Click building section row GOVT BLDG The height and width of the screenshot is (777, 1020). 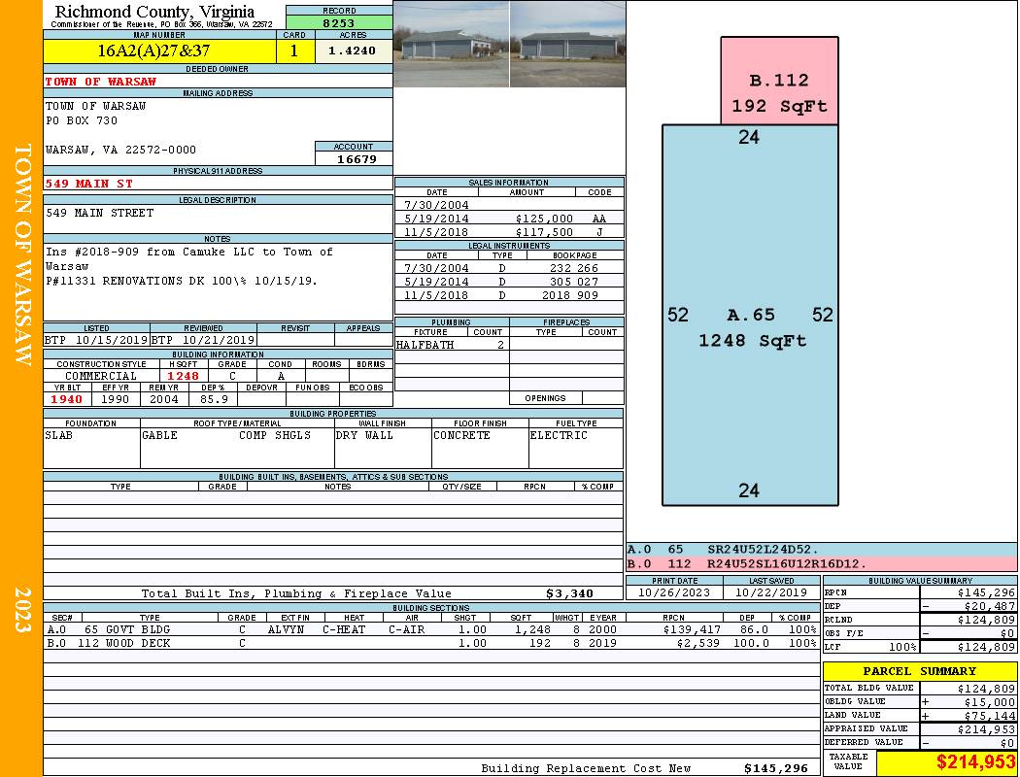(x=432, y=629)
